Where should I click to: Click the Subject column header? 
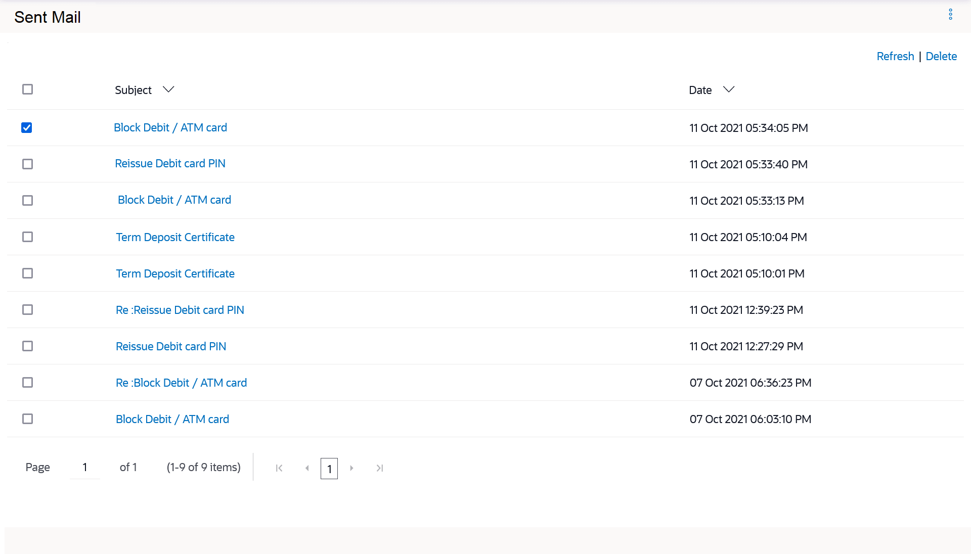coord(133,90)
